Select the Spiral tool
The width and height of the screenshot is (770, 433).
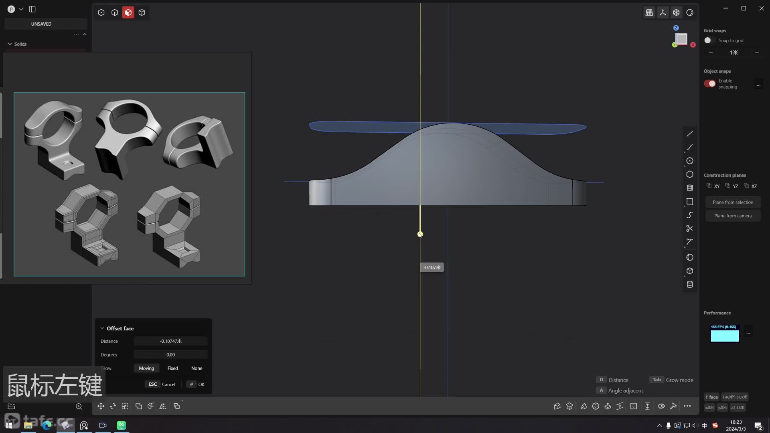coord(690,188)
